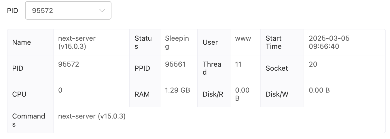Click the Sleeping status value
390x139 pixels.
177,42
